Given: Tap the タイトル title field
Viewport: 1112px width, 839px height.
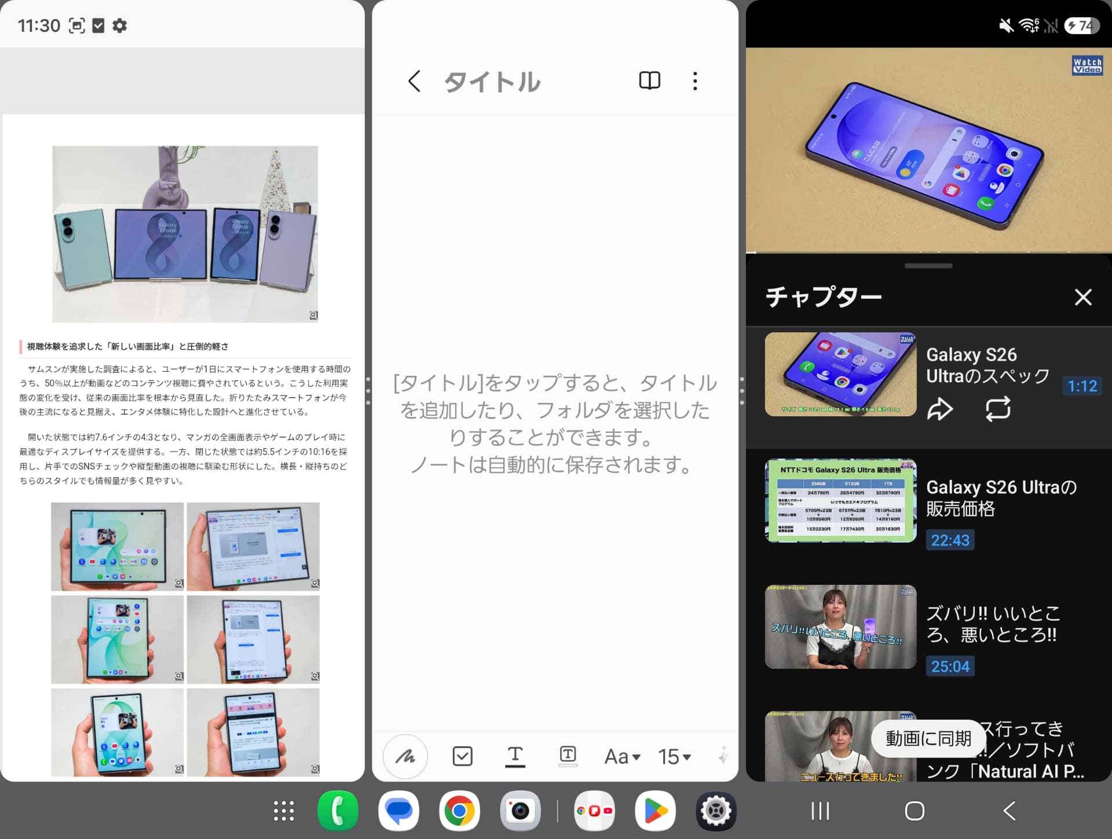Looking at the screenshot, I should (x=492, y=82).
